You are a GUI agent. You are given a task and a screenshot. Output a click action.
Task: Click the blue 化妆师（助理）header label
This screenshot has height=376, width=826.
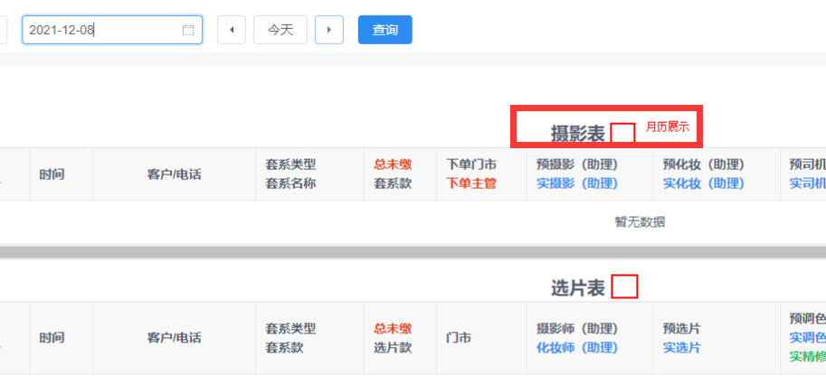(x=577, y=348)
